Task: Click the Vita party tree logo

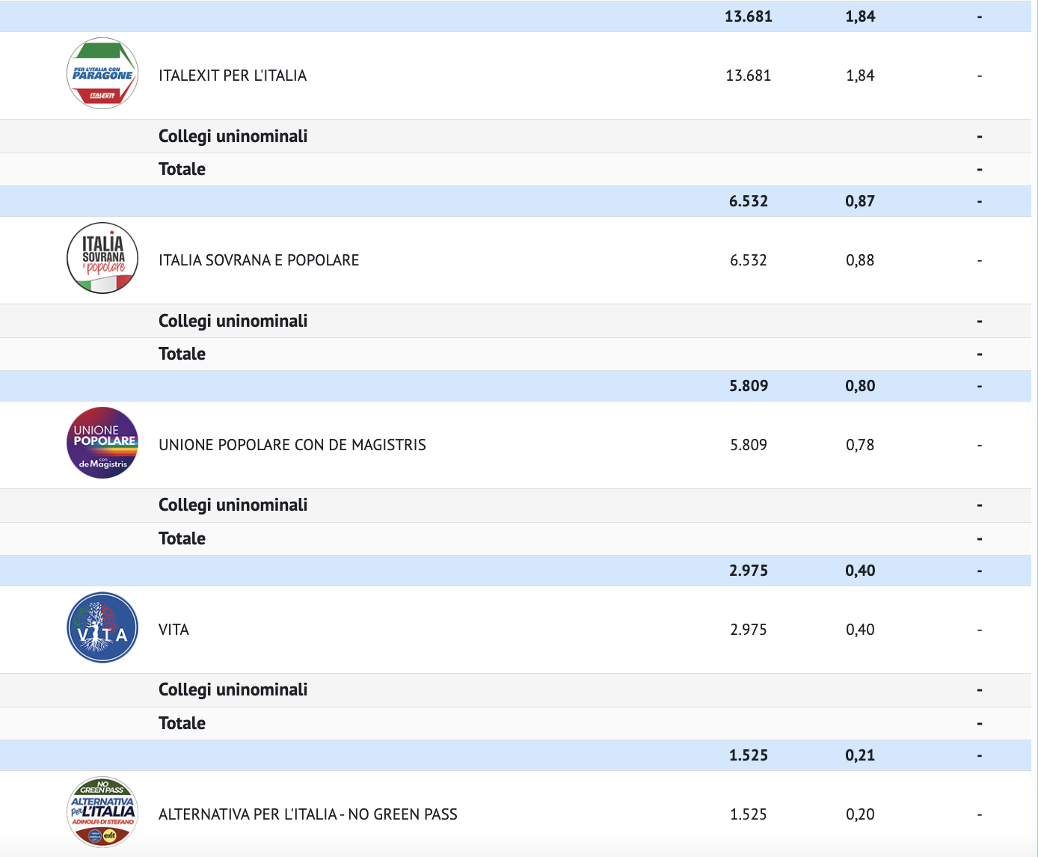Action: (102, 628)
